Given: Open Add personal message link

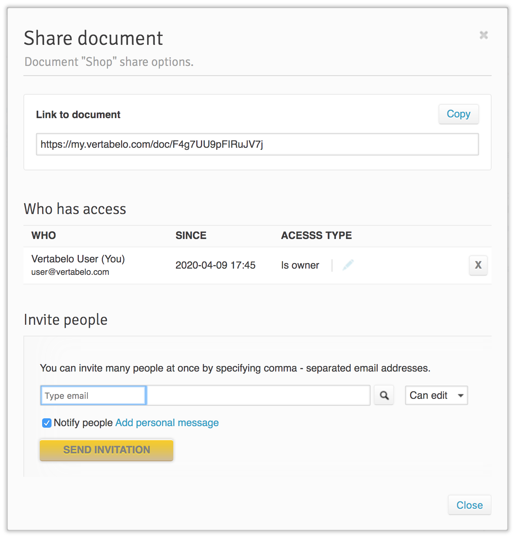Looking at the screenshot, I should [167, 423].
